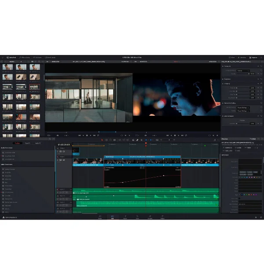Click the Inspector button in top toolbar
Image resolution: width=264 pixels, height=264 pixels.
coord(253,57)
